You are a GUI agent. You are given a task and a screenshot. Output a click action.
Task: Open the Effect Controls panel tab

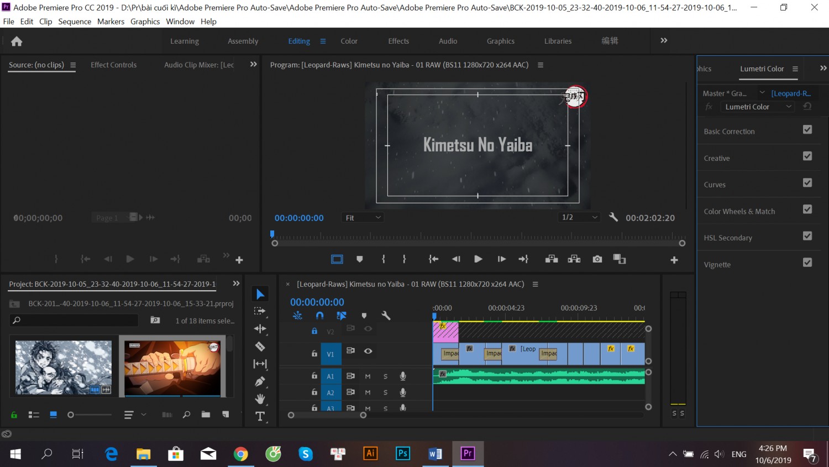[x=113, y=65]
